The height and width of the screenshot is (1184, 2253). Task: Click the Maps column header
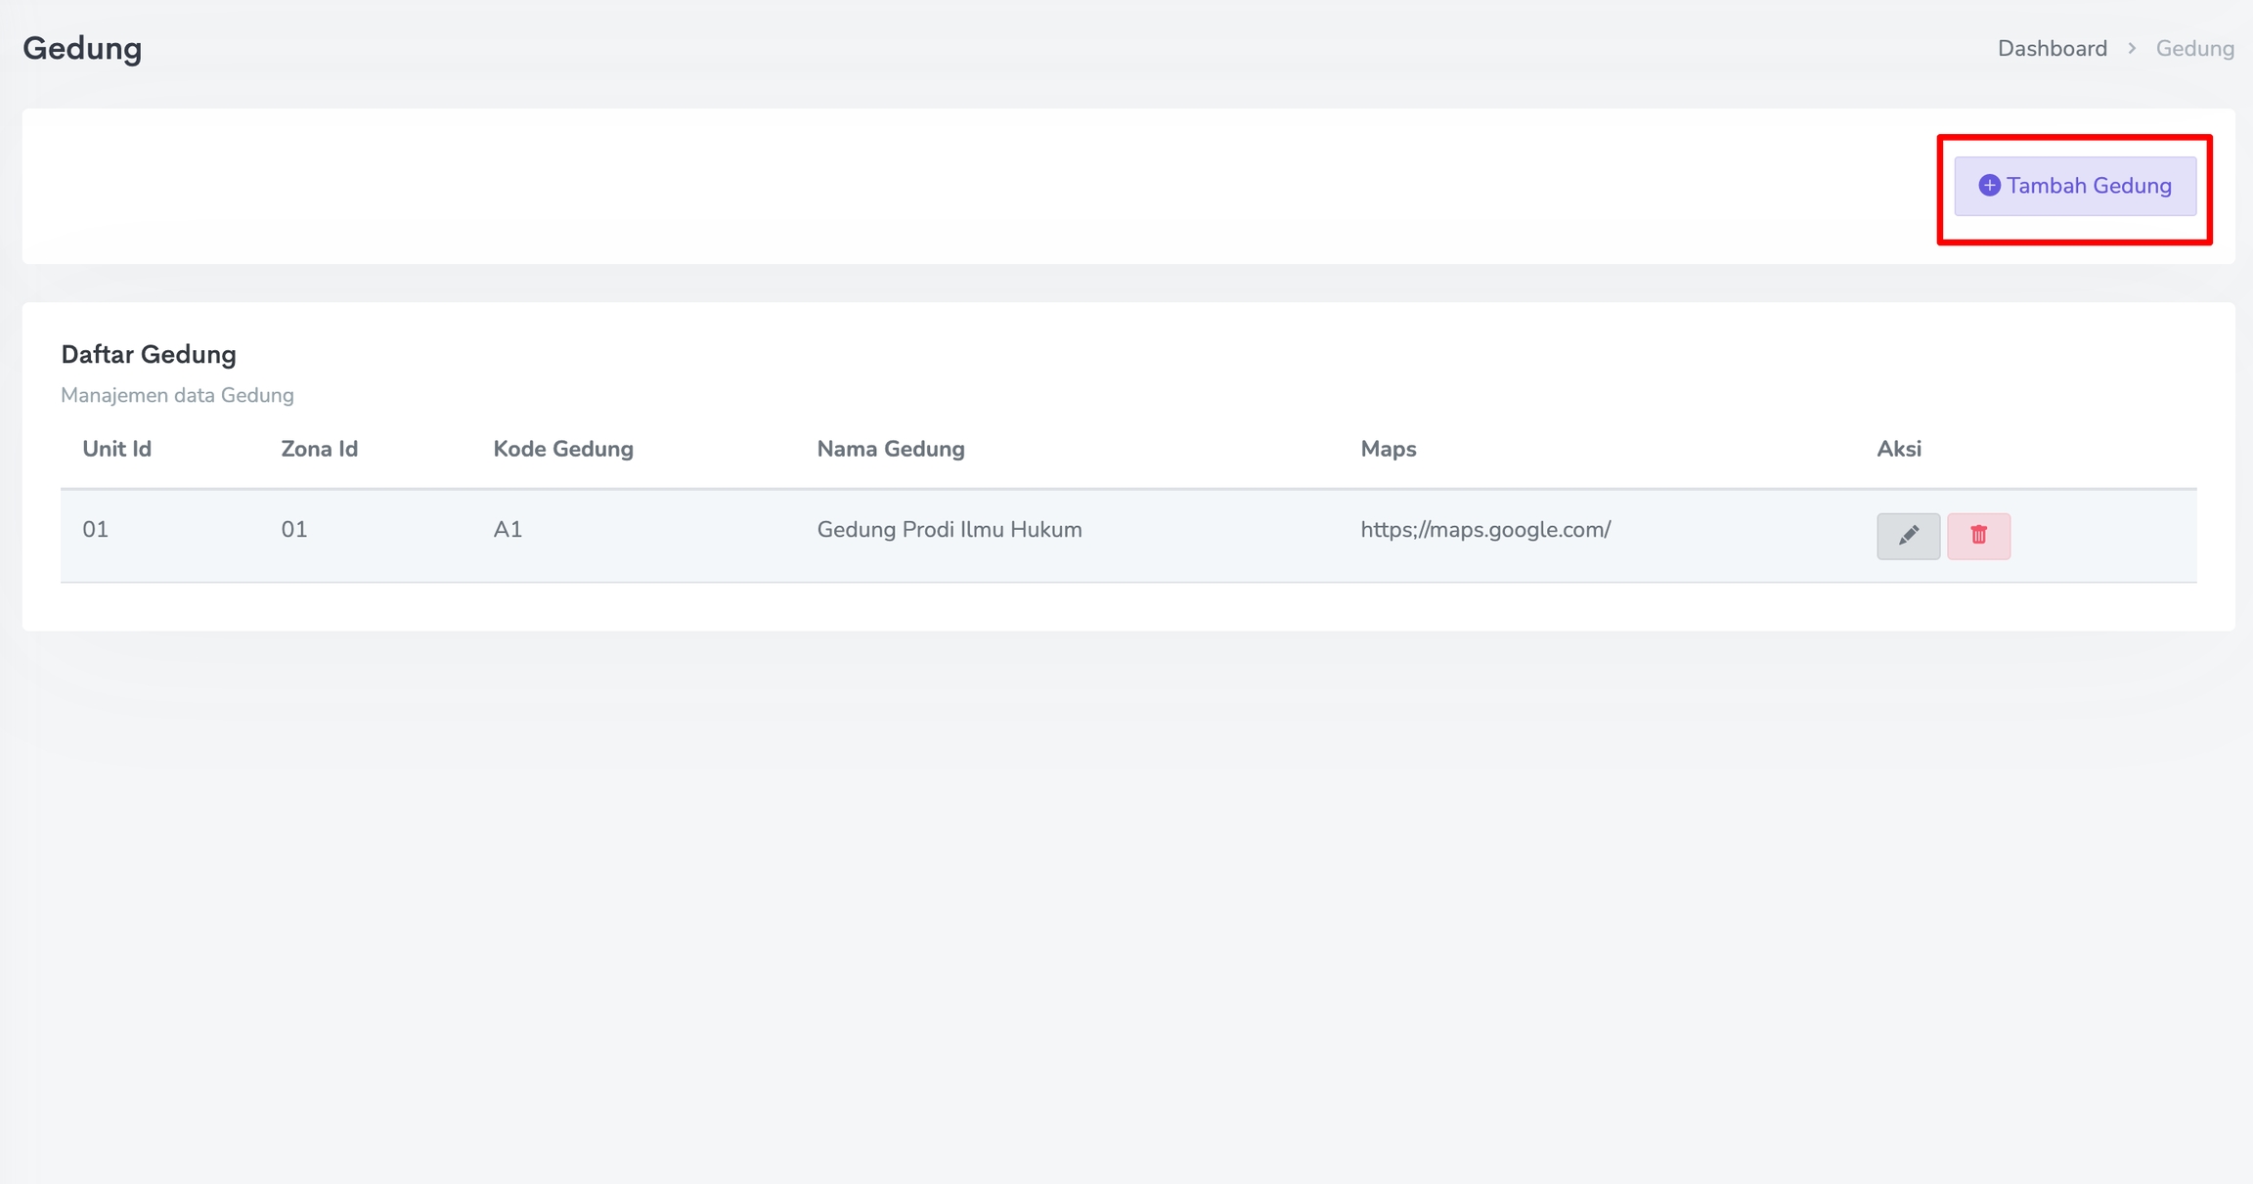pyautogui.click(x=1388, y=449)
